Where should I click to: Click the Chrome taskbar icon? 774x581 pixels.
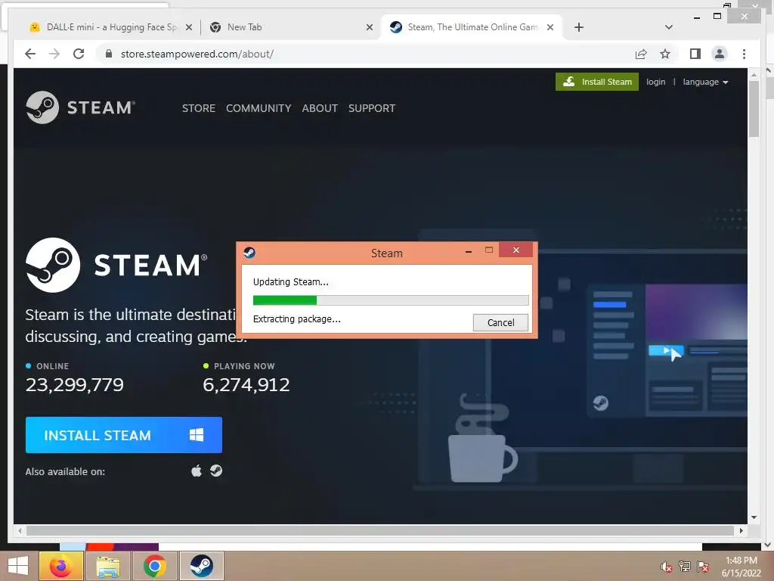coord(154,566)
